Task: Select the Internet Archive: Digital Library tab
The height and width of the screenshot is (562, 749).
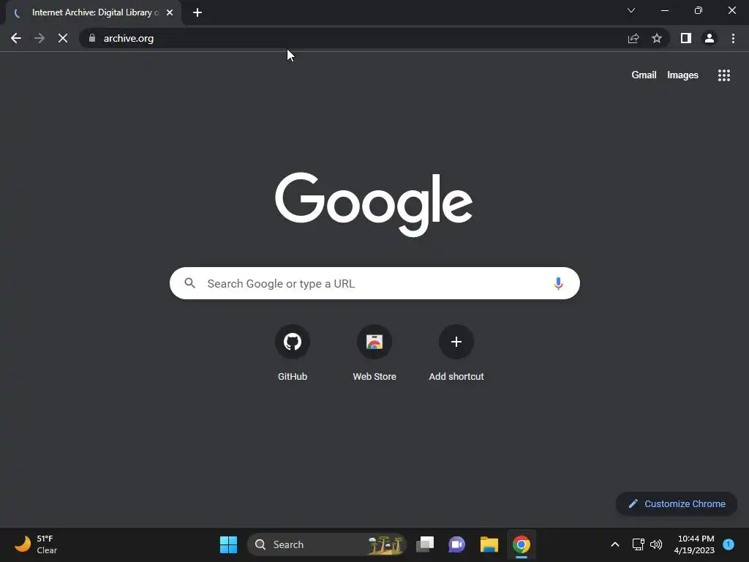Action: (93, 12)
